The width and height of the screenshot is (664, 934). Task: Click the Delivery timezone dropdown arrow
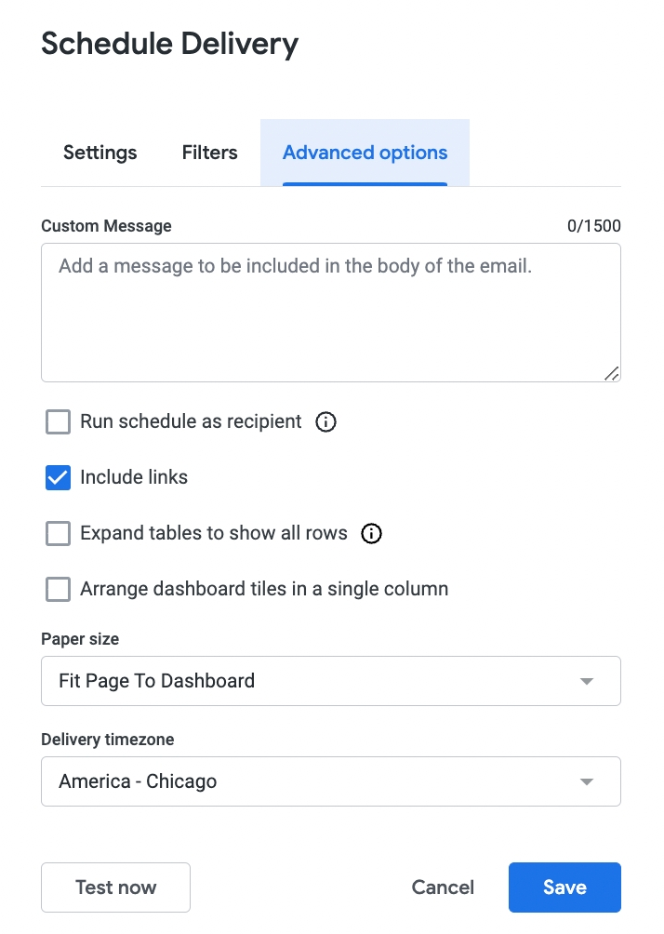[x=587, y=781]
